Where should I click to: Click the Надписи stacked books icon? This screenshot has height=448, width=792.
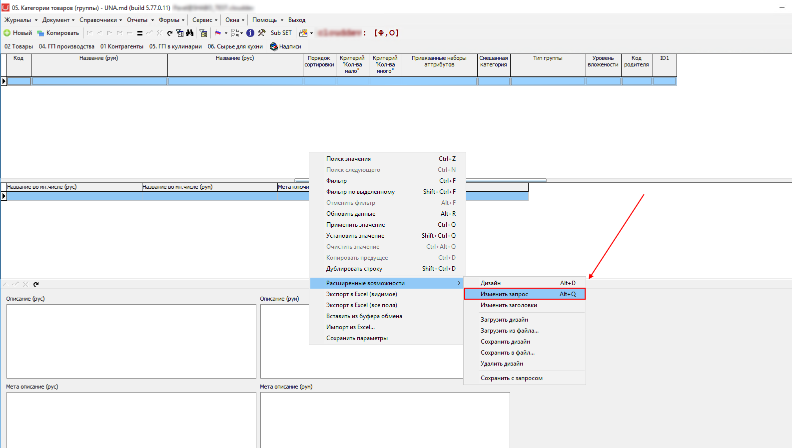pos(274,46)
